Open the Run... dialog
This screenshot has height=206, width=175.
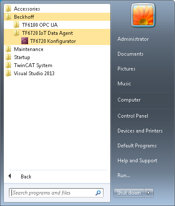(124, 175)
